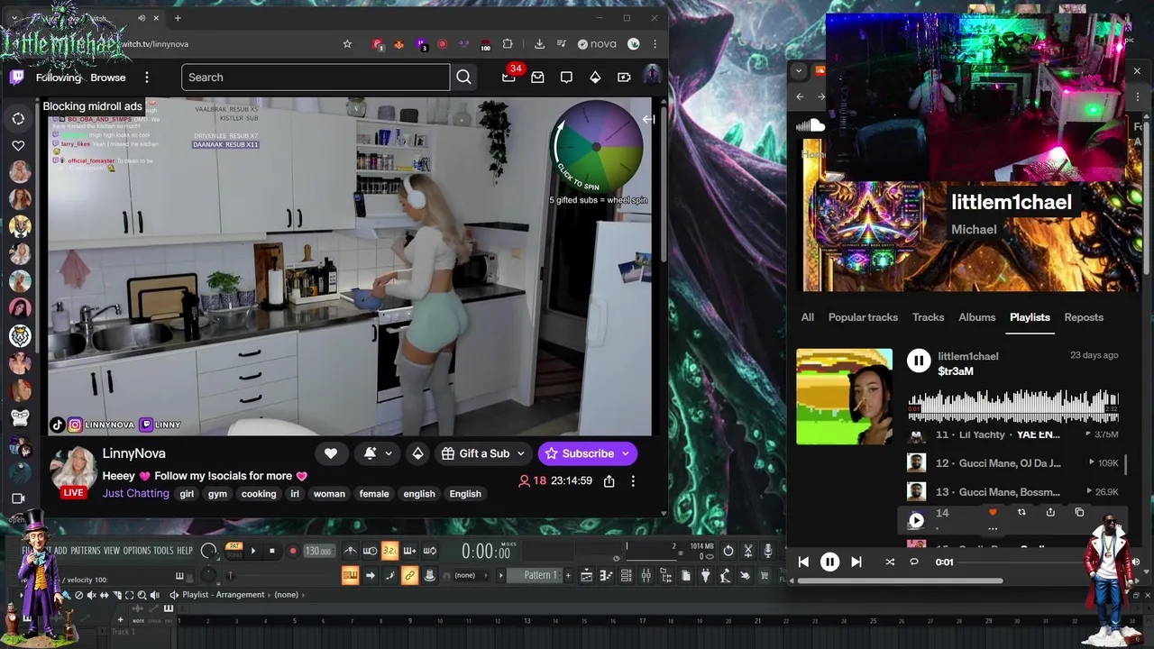Open the Twitch Prime loot inbox icon

tap(537, 78)
